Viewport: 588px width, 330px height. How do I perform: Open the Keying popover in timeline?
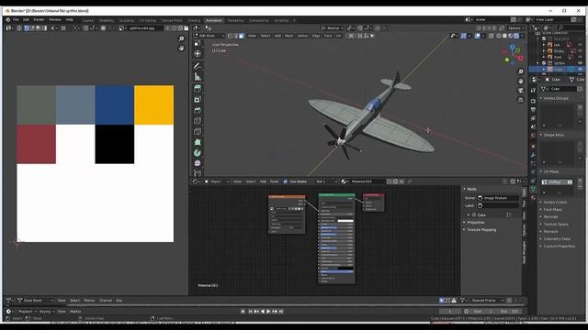(46, 312)
